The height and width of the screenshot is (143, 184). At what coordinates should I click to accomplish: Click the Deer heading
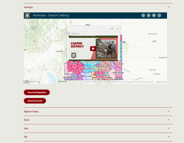[26, 128]
